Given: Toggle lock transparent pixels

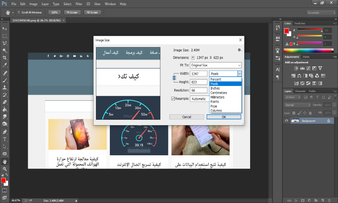Looking at the screenshot, I should 294,113.
